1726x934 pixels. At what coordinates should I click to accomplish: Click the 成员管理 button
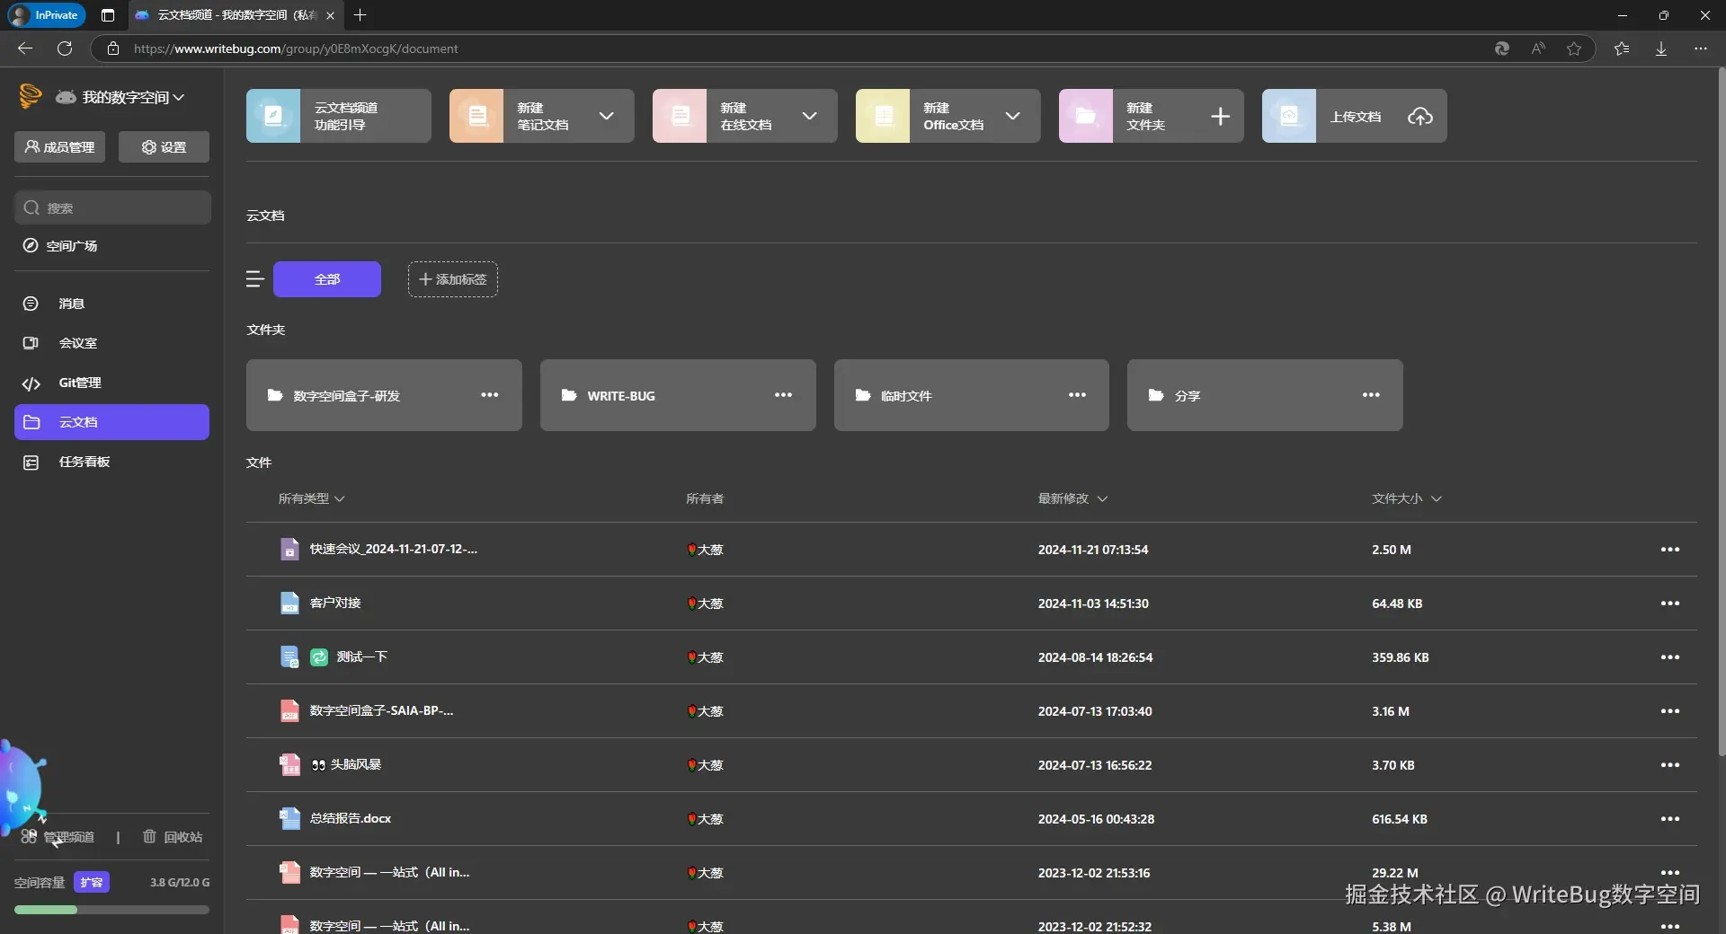point(59,147)
